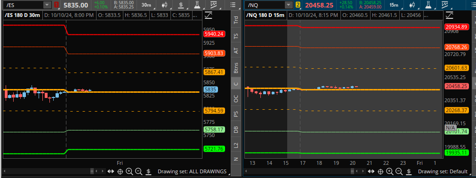Click the 20768.26 price bubble
This screenshot has height=178, width=476.
click(457, 47)
